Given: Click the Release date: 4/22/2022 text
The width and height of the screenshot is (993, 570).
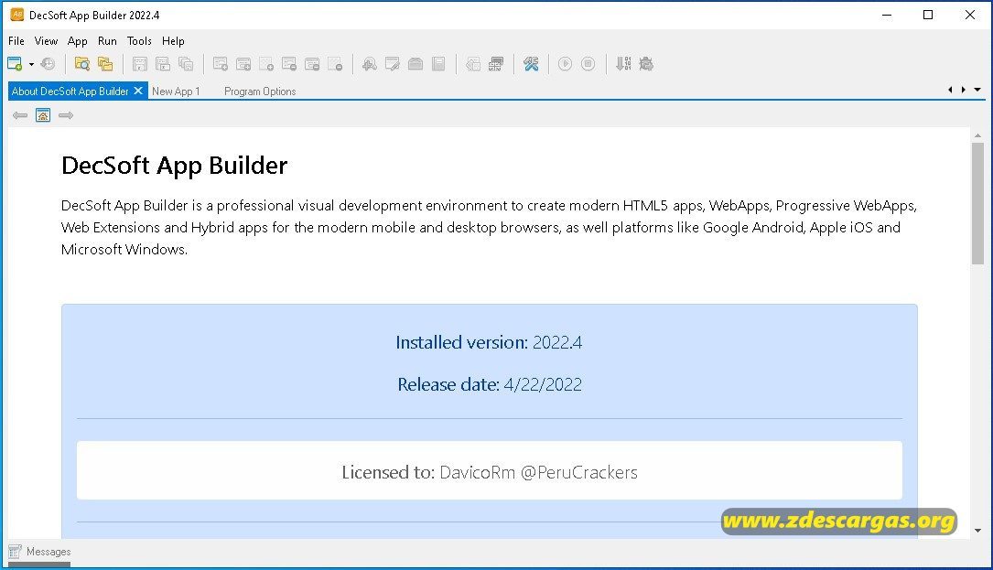Looking at the screenshot, I should 490,384.
